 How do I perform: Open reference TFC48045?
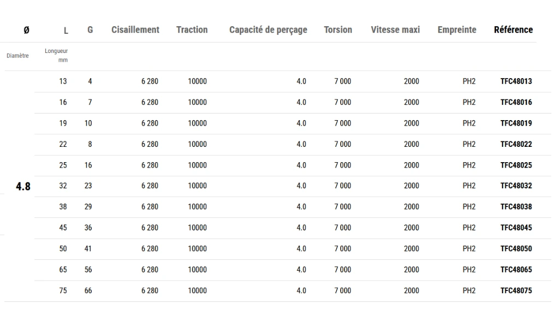pos(516,228)
